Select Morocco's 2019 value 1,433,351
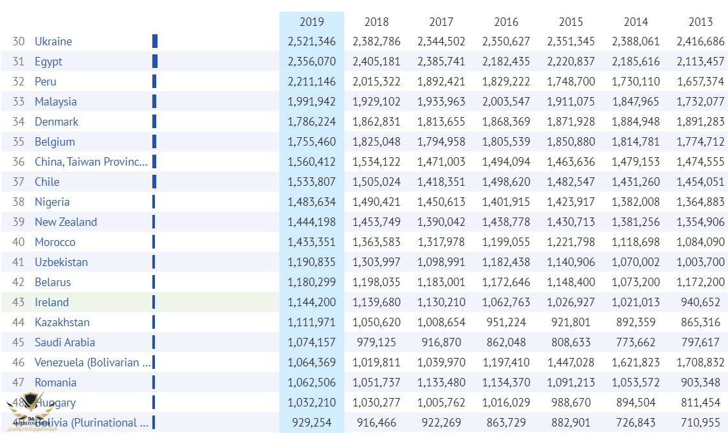This screenshot has height=433, width=728. click(x=312, y=242)
